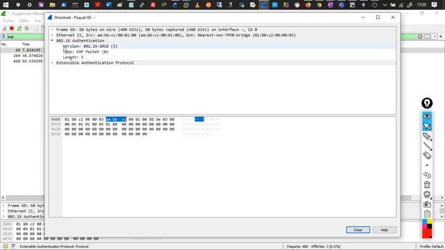Click the expert info status circle icon

pyautogui.click(x=6, y=247)
